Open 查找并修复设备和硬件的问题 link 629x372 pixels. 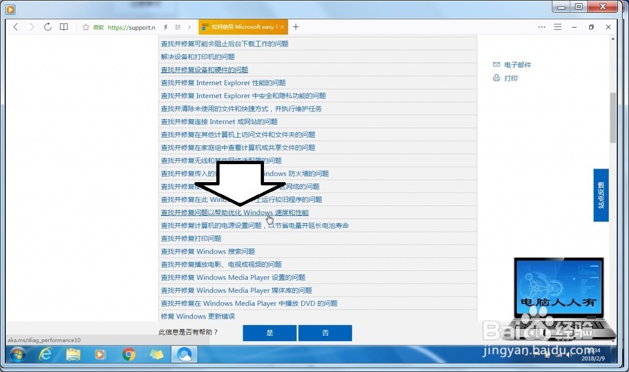pyautogui.click(x=204, y=70)
